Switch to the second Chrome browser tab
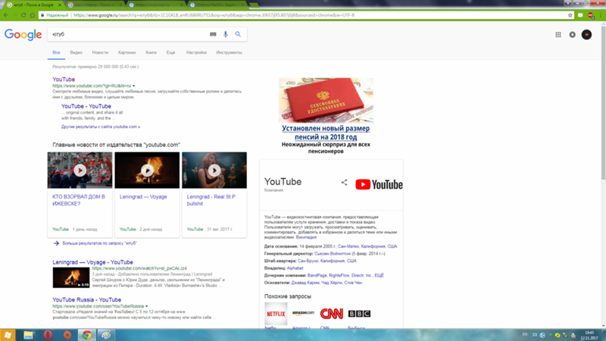606x341 pixels. click(94, 5)
